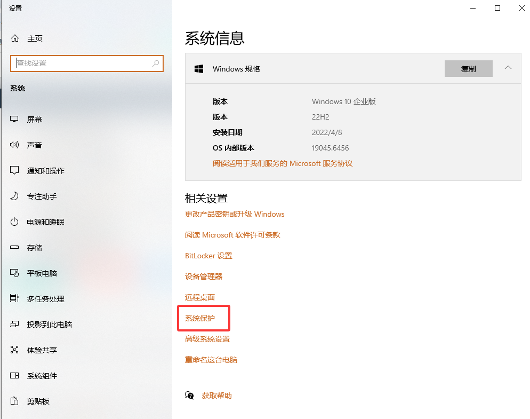530x419 pixels.
Task: Click the OS 内部版本 label
Action: pyautogui.click(x=234, y=148)
